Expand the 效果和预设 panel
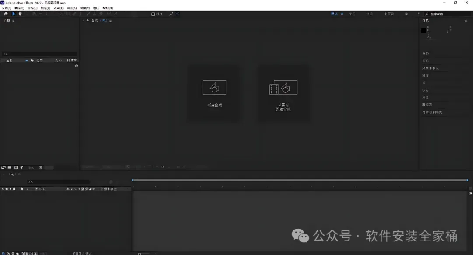 click(x=431, y=68)
